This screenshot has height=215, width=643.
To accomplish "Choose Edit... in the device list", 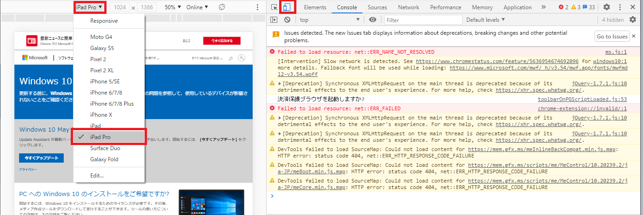I will (x=109, y=176).
